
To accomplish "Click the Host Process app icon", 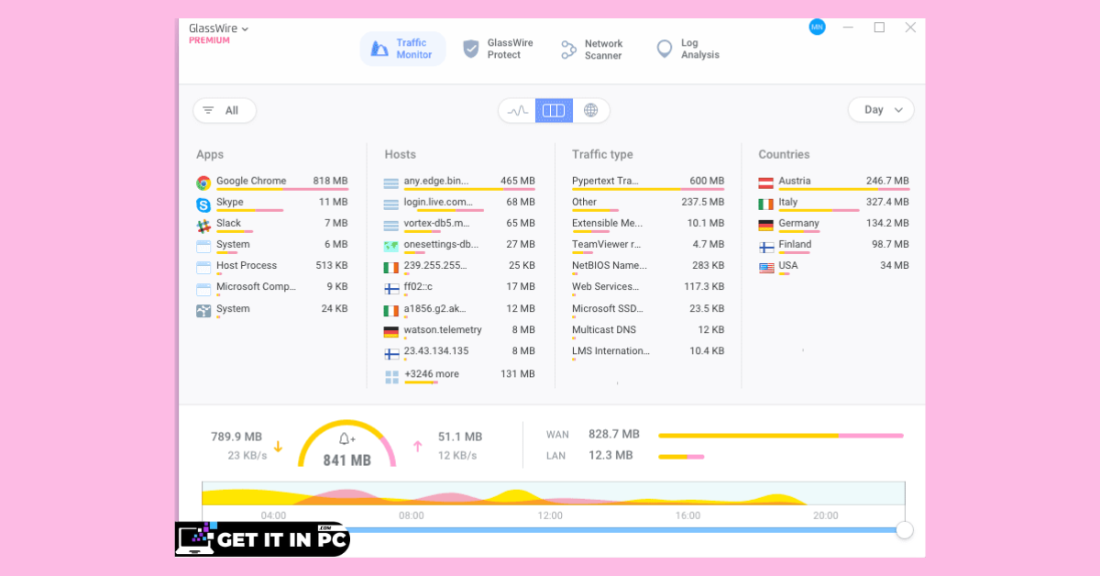I will [203, 267].
